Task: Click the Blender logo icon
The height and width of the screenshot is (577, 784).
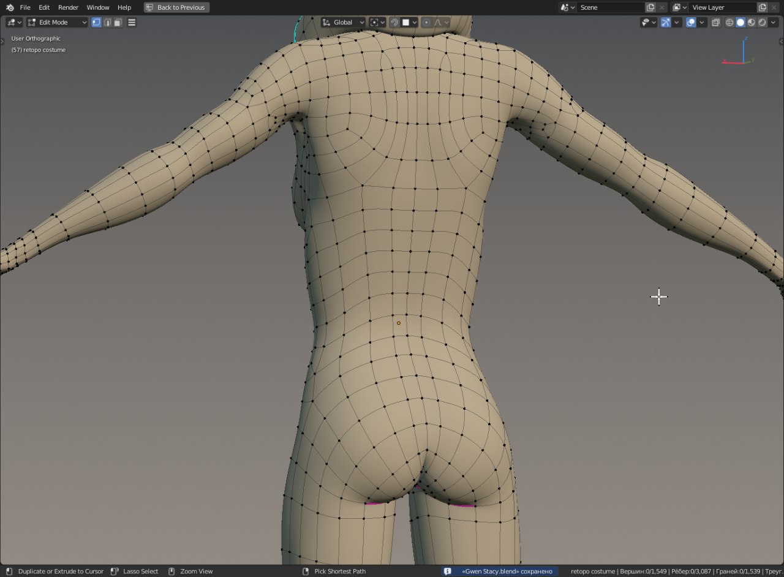Action: [10, 7]
